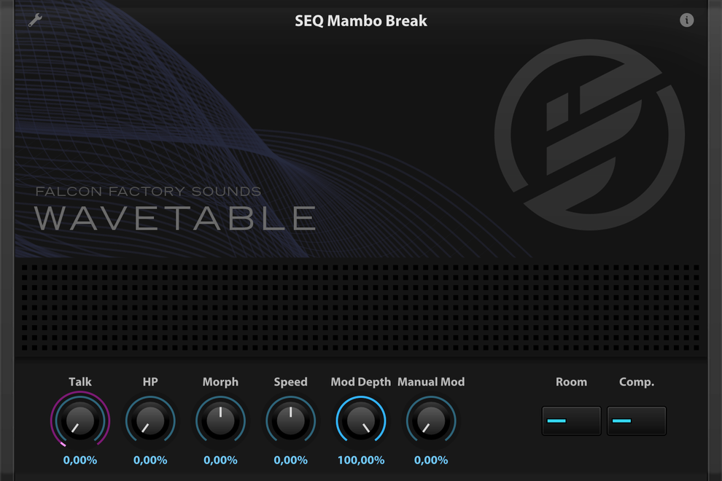
Task: Click the HP value 0,00%
Action: tap(150, 460)
